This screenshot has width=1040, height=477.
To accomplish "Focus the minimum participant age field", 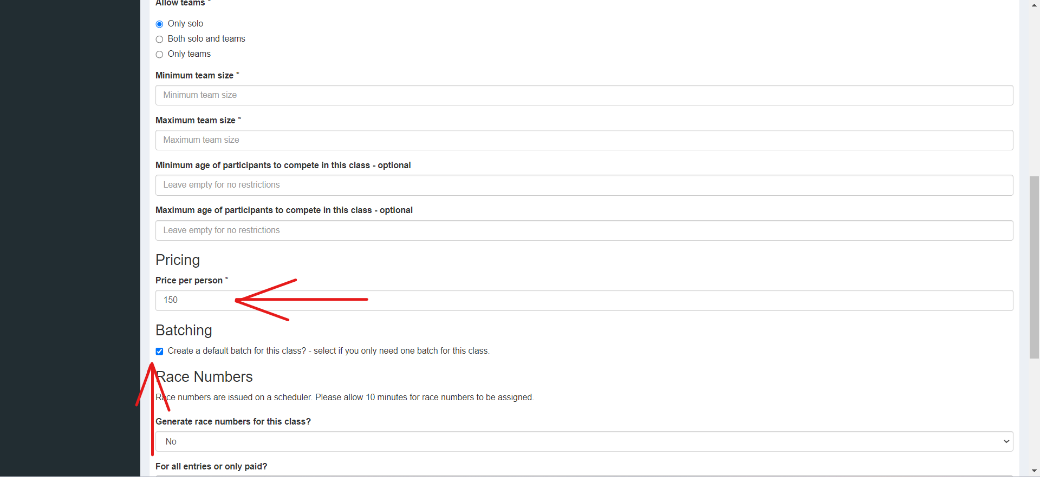I will tap(584, 185).
